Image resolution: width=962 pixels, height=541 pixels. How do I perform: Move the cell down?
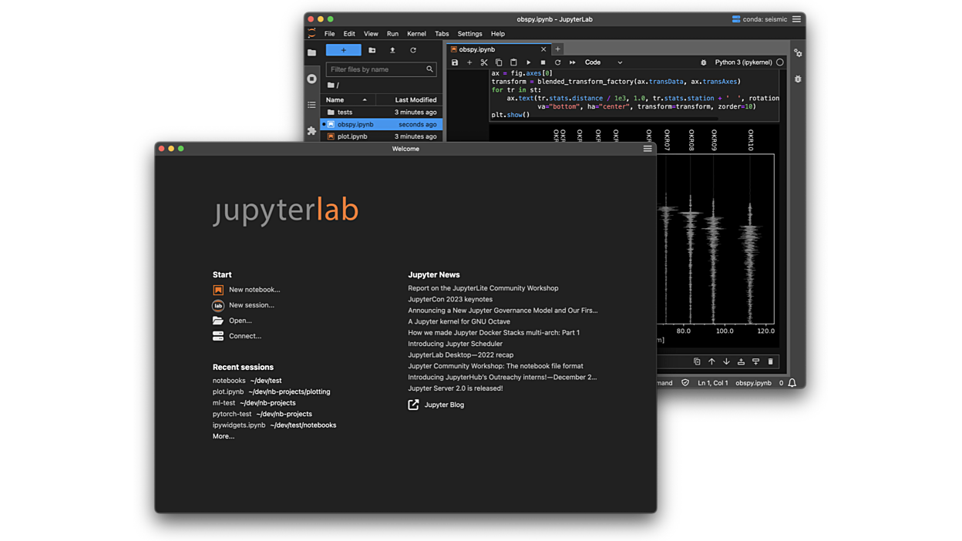click(x=725, y=361)
